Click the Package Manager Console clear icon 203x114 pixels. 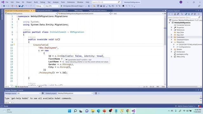[x=96, y=93]
